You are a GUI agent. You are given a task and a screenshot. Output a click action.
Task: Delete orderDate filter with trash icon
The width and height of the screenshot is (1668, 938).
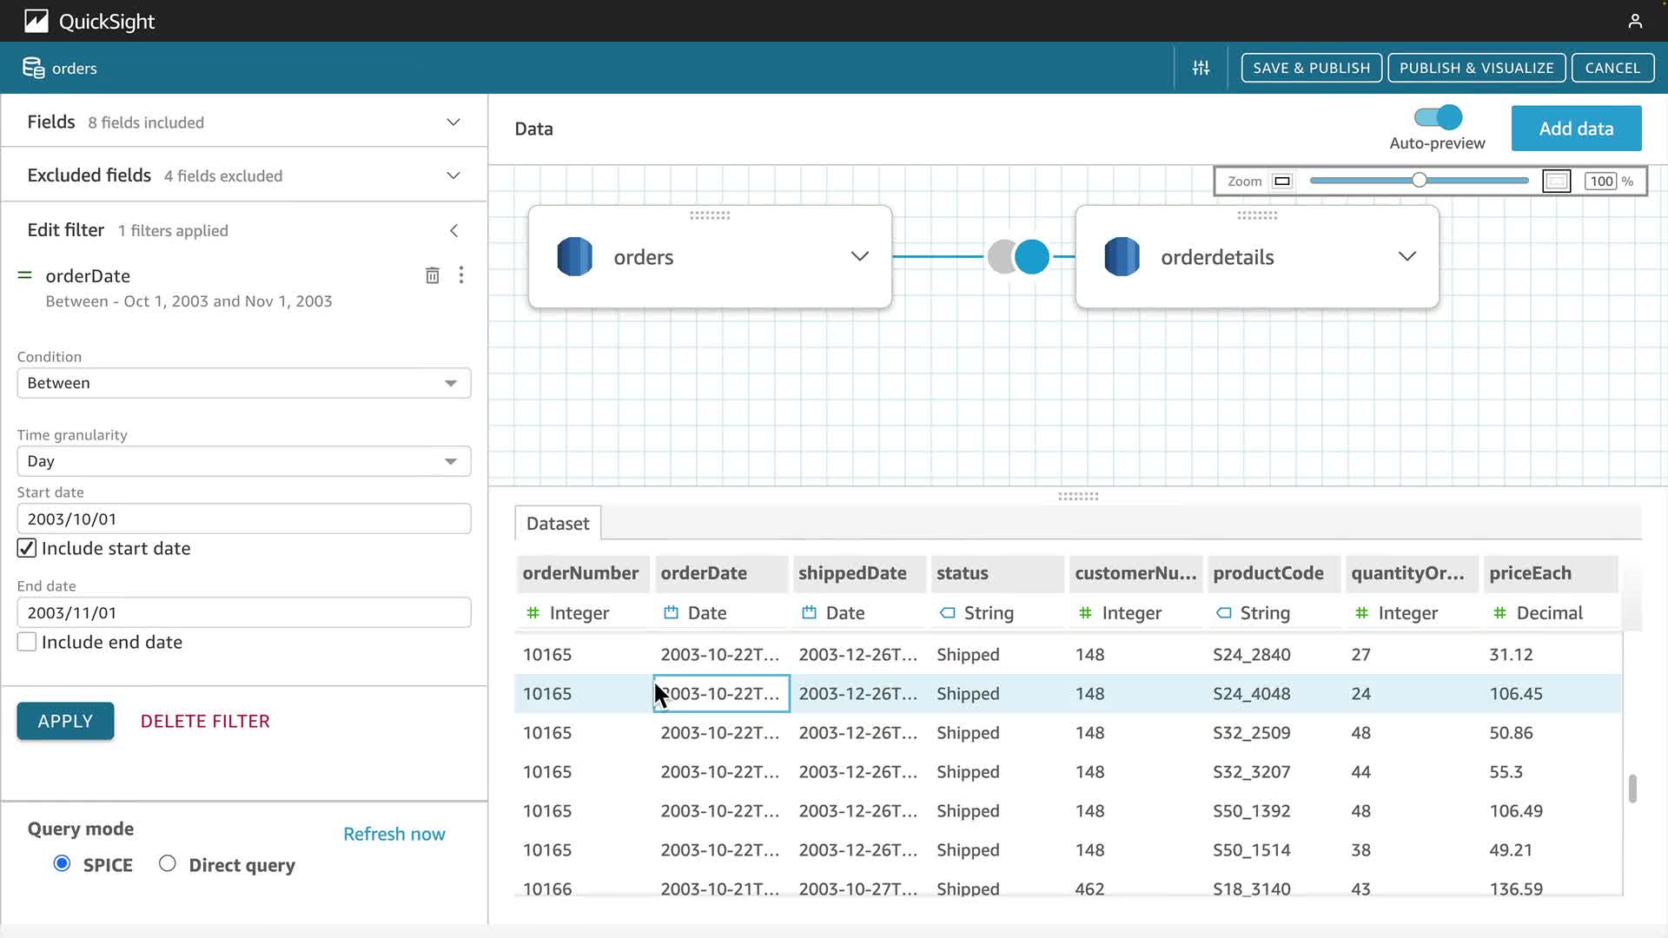coord(432,275)
